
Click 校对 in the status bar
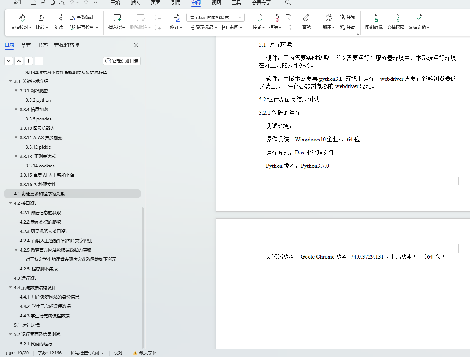pos(118,353)
